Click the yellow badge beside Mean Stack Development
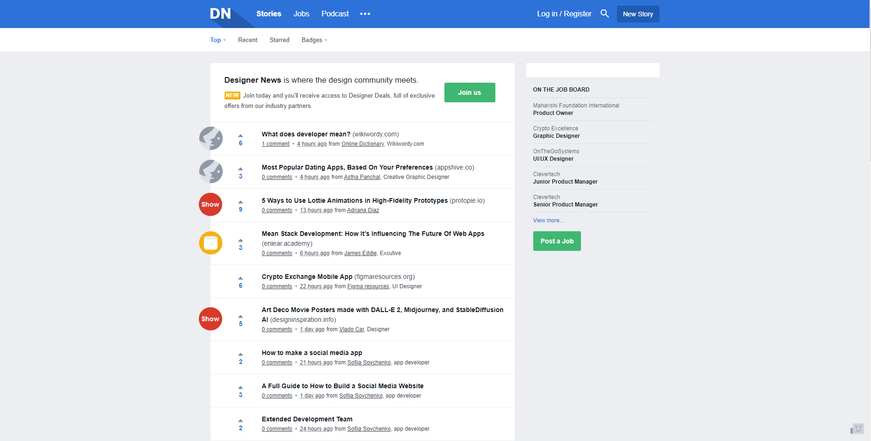871x441 pixels. (210, 243)
